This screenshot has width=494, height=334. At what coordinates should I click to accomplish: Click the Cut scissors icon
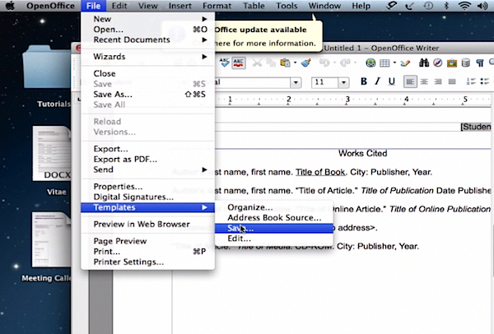(257, 63)
